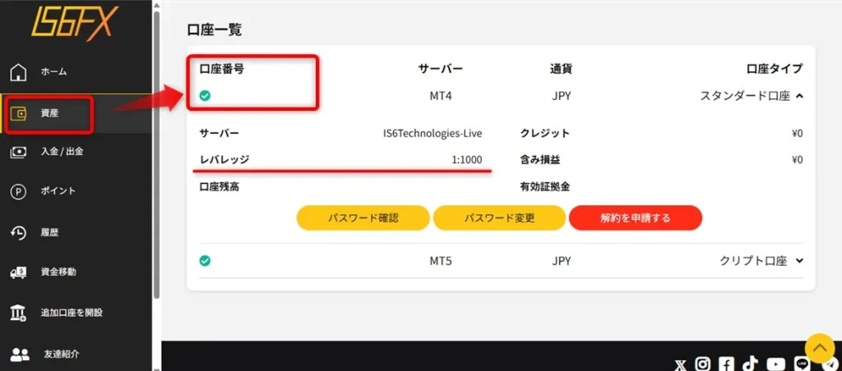Click the 有効証拠金 label

coord(545,187)
